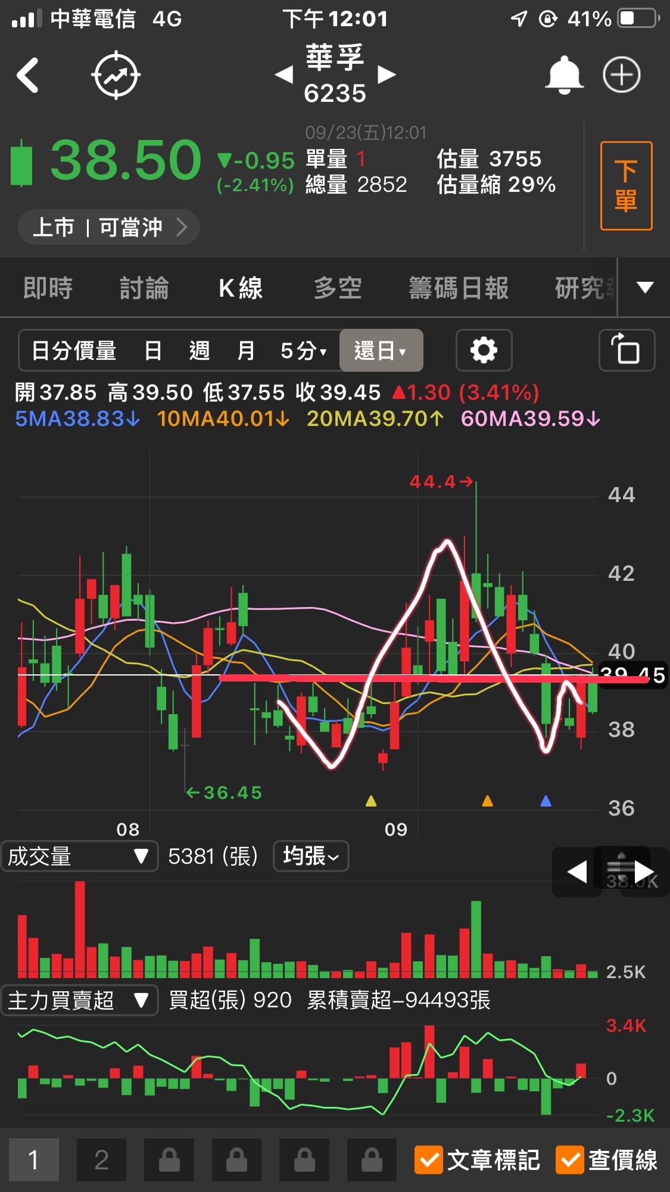The image size is (670, 1192).
Task: Tap the back arrow icon
Action: 28,76
